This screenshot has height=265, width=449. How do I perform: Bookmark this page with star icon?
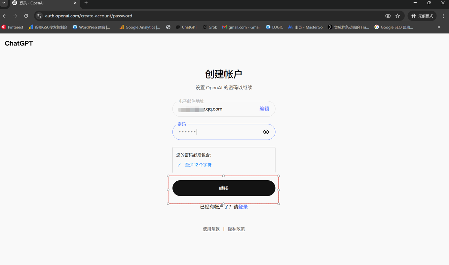[x=398, y=16]
